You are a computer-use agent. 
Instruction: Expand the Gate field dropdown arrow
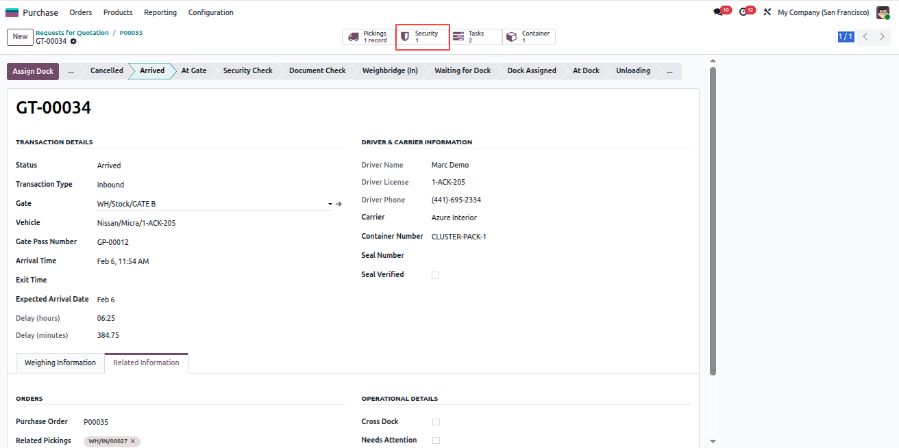[x=330, y=204]
